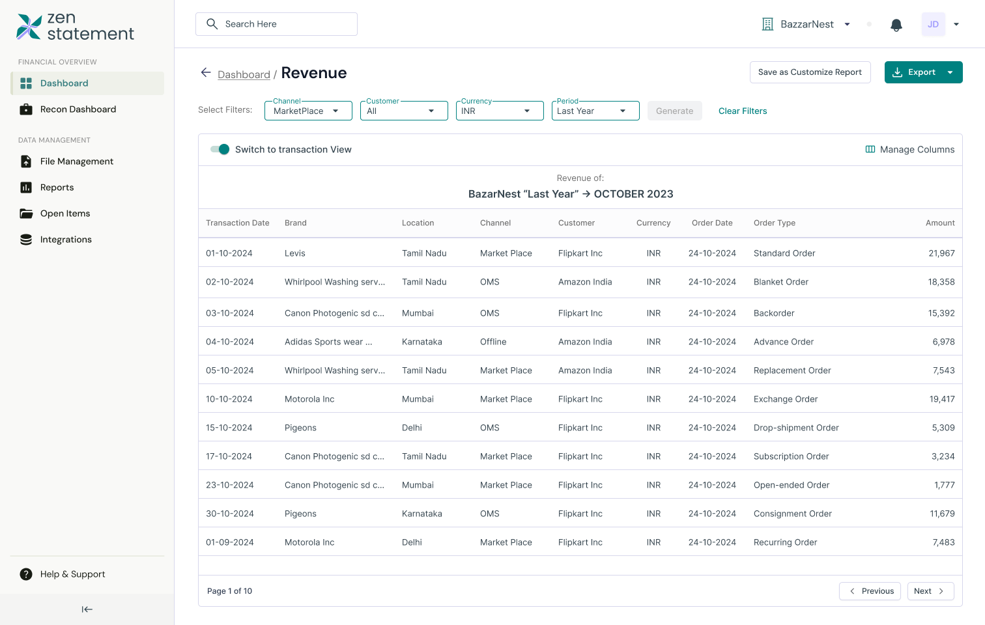Click the Integrations database icon
Screen dimensions: 985x625
click(26, 240)
